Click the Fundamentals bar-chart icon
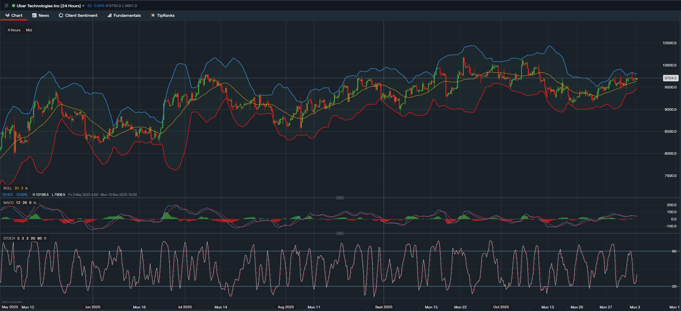 coord(109,15)
